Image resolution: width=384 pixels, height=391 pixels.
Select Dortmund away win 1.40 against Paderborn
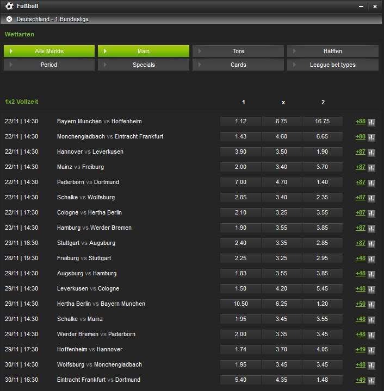pyautogui.click(x=323, y=182)
